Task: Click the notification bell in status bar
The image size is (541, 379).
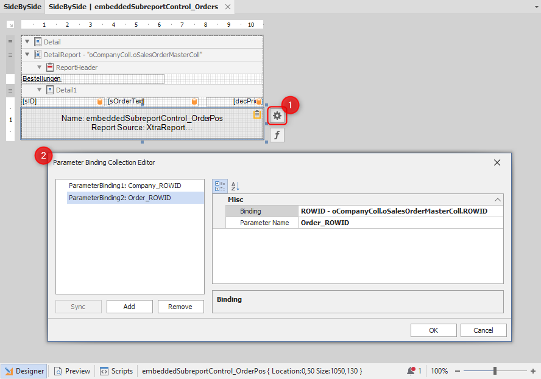Action: coord(411,370)
